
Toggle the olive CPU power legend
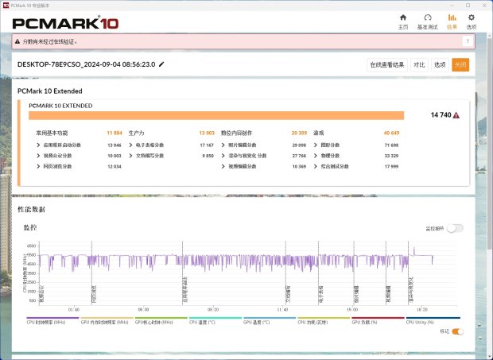coord(324,321)
